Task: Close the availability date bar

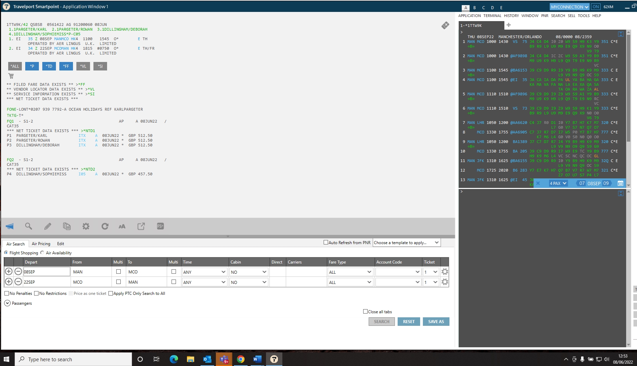Action: tap(538, 183)
